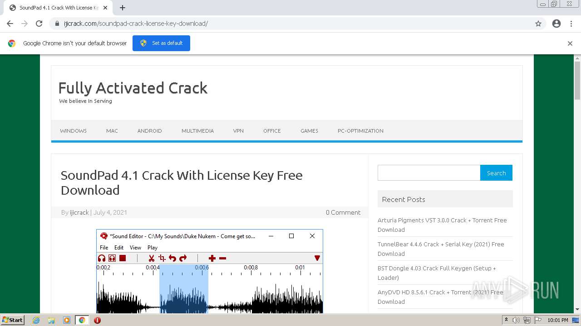Open the BST Dongle 4.03 Crack post
Image resolution: width=581 pixels, height=326 pixels.
[x=437, y=273]
